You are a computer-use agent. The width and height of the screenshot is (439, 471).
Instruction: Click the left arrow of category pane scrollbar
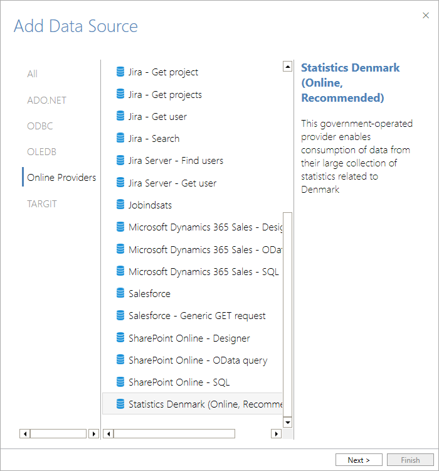coord(25,434)
